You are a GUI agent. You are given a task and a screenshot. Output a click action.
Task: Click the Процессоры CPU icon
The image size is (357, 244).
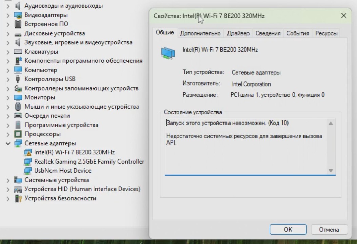tap(18, 134)
